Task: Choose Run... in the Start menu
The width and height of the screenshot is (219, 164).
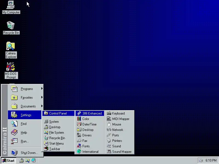Action: pos(25,141)
